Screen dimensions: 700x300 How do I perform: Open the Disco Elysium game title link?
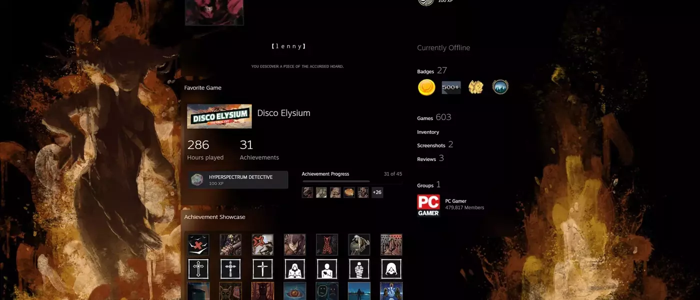tap(283, 113)
